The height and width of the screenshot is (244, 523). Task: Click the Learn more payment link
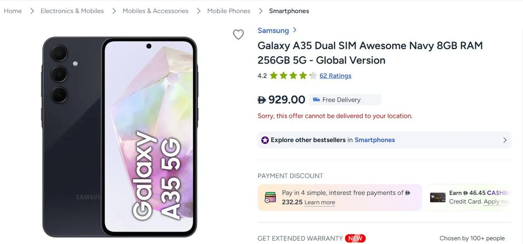click(x=320, y=202)
